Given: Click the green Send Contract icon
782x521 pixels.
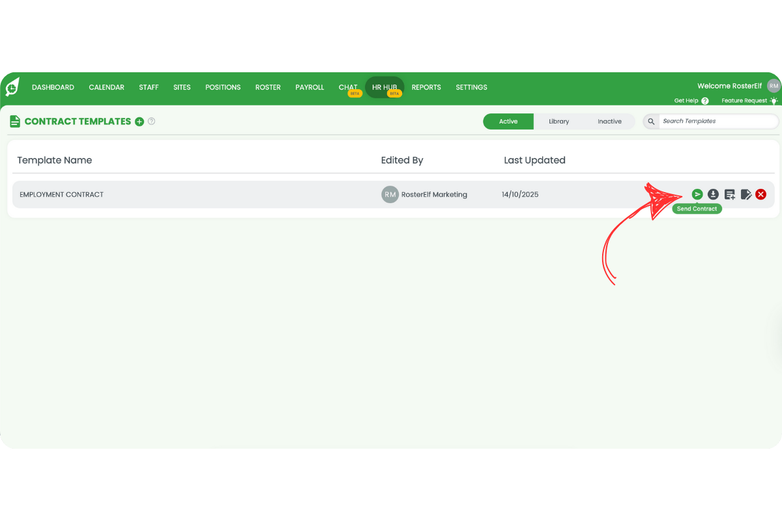Looking at the screenshot, I should point(697,194).
